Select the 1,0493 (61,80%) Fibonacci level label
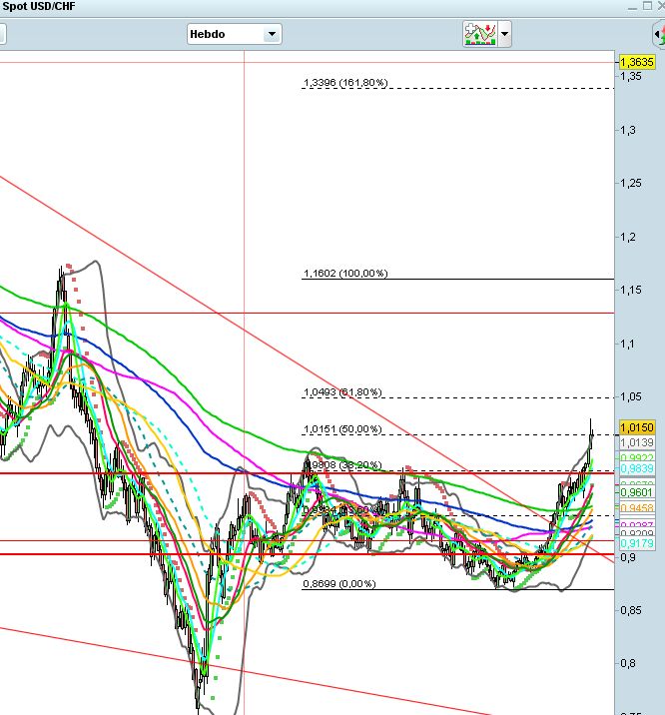665x715 pixels. click(342, 392)
